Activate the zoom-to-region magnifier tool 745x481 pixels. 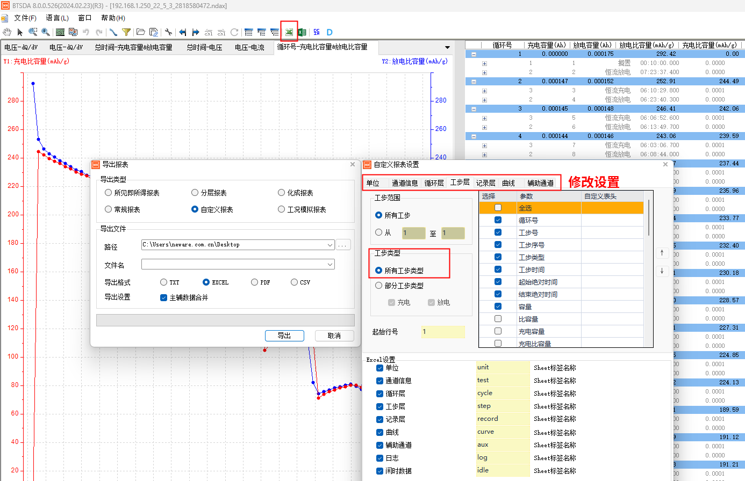pyautogui.click(x=33, y=32)
